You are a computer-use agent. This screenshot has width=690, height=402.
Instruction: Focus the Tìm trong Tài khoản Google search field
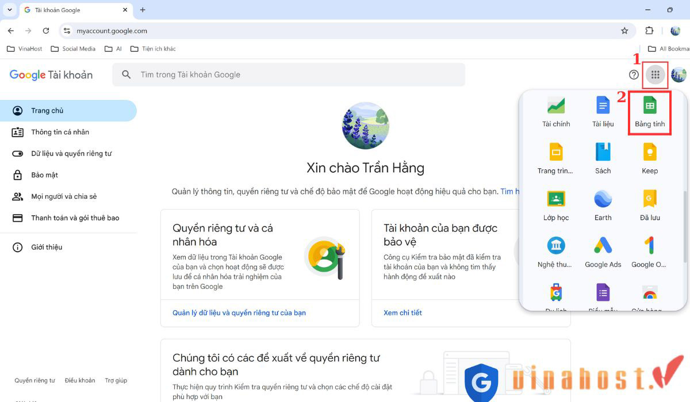289,75
